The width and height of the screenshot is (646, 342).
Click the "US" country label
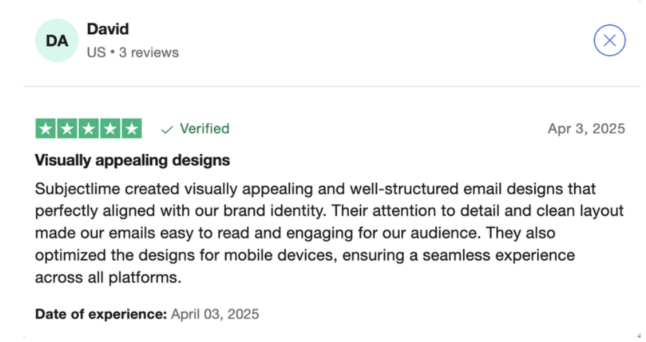96,52
